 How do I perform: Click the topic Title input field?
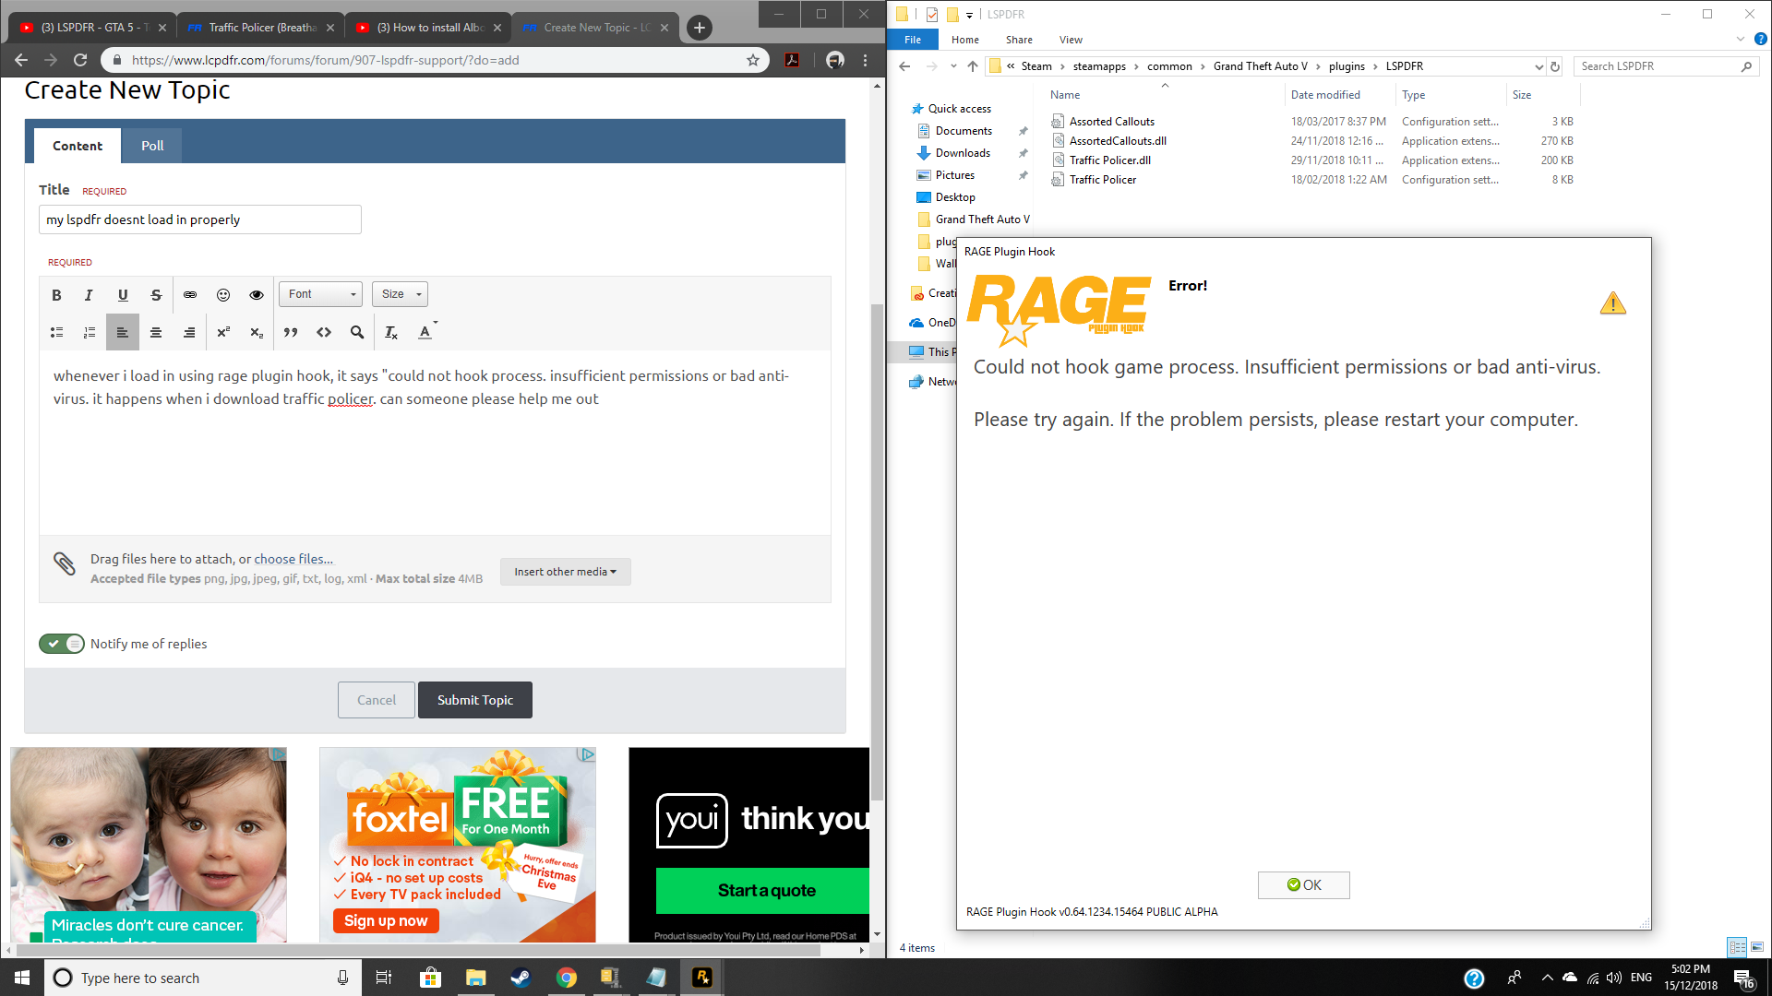tap(199, 219)
